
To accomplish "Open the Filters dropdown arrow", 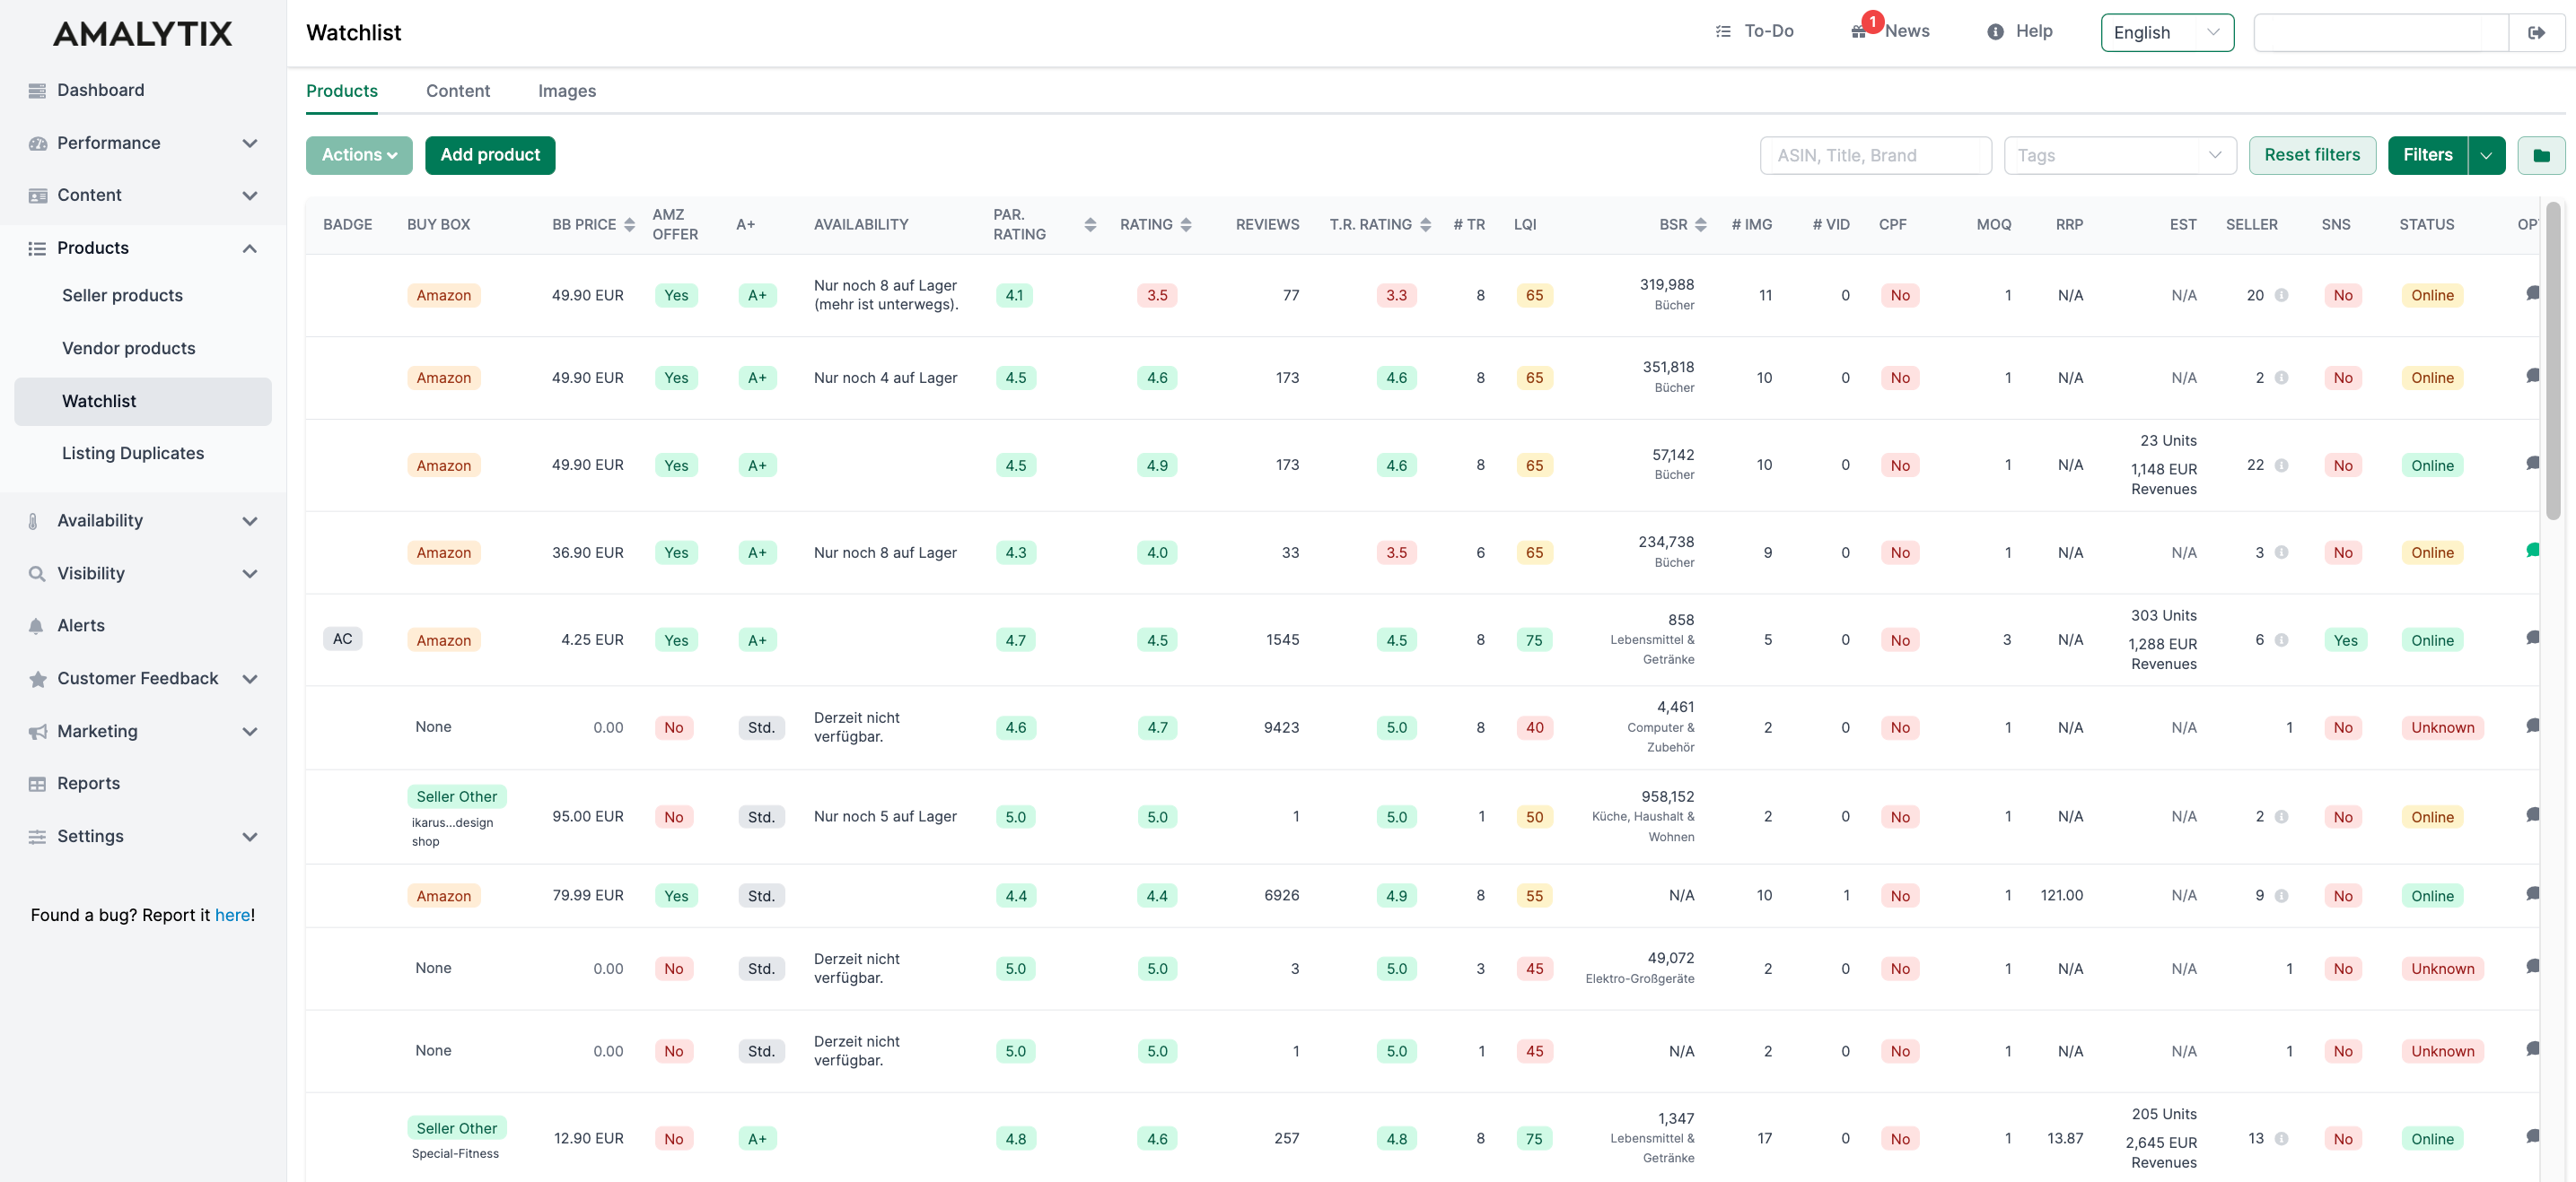I will tap(2486, 155).
